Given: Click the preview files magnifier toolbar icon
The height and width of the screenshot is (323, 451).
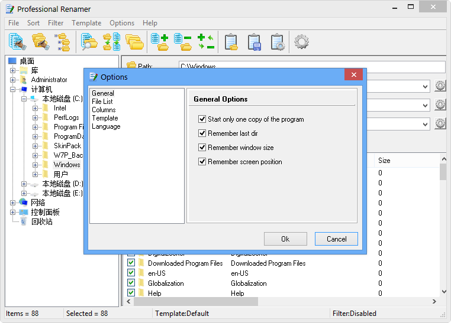Looking at the screenshot, I should click(89, 42).
